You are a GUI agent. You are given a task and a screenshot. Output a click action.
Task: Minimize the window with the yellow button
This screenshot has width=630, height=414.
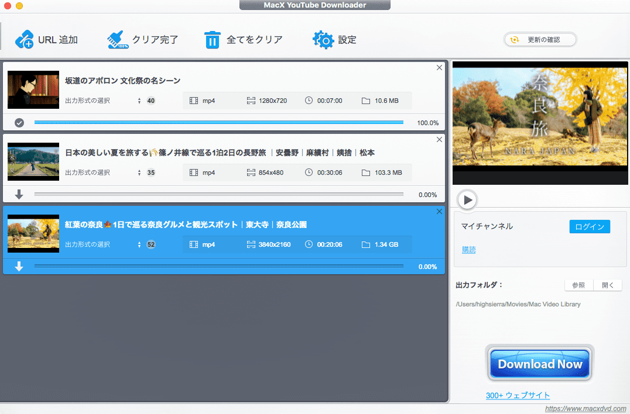(x=19, y=6)
